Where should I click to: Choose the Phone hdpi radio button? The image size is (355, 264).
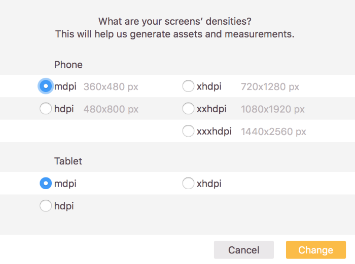click(x=46, y=109)
